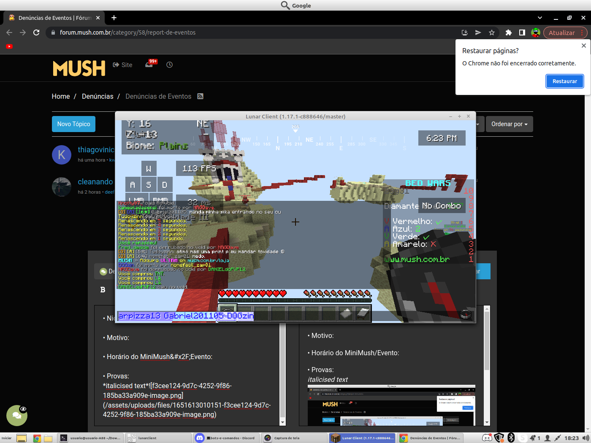
Task: Reload the forum page
Action: coord(36,32)
